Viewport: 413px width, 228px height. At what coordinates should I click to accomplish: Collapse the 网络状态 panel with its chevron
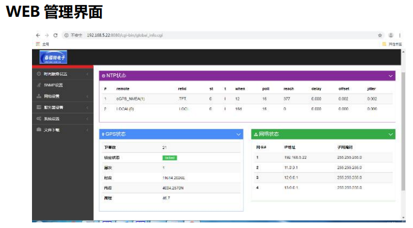(391, 134)
